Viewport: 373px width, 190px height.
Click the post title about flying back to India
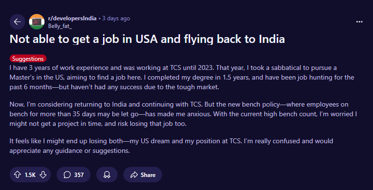pyautogui.click(x=147, y=40)
